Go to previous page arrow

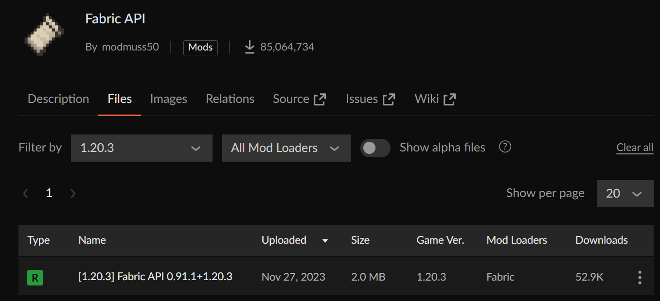click(26, 194)
